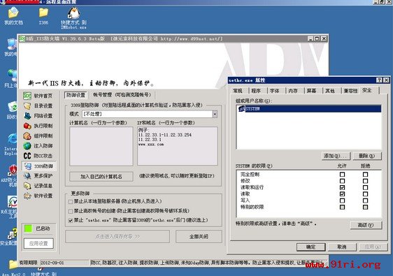Switch to the 帐号管理 tab
Image resolution: width=393 pixels, height=276 pixels.
tap(122, 95)
